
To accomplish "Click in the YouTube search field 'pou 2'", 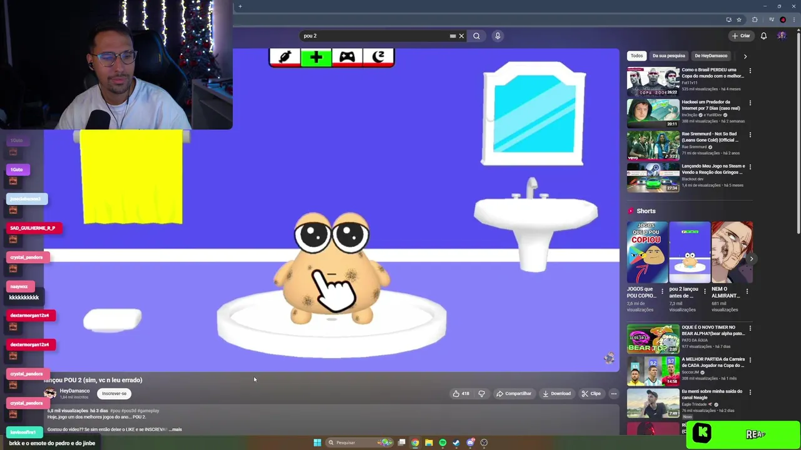I will tap(375, 36).
